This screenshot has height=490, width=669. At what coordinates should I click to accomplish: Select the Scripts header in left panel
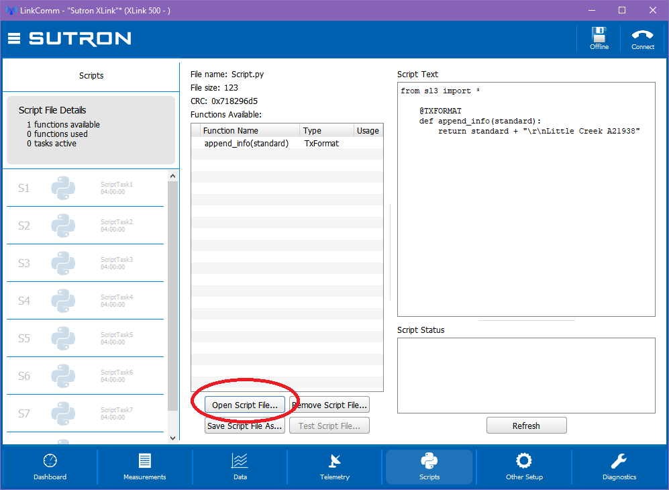pyautogui.click(x=91, y=76)
